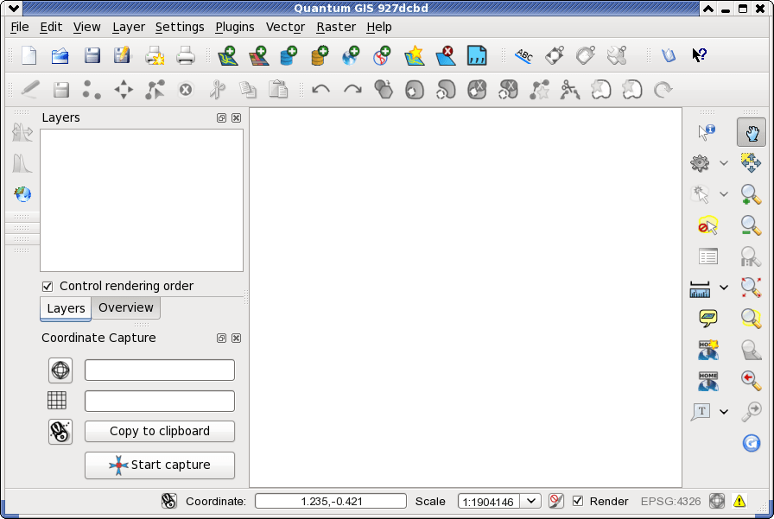
Task: Switch to the Overview tab
Action: coord(126,307)
